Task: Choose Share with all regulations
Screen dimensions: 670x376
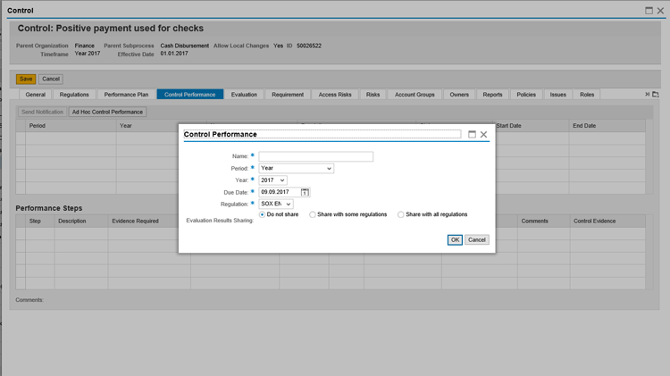Action: (x=401, y=214)
